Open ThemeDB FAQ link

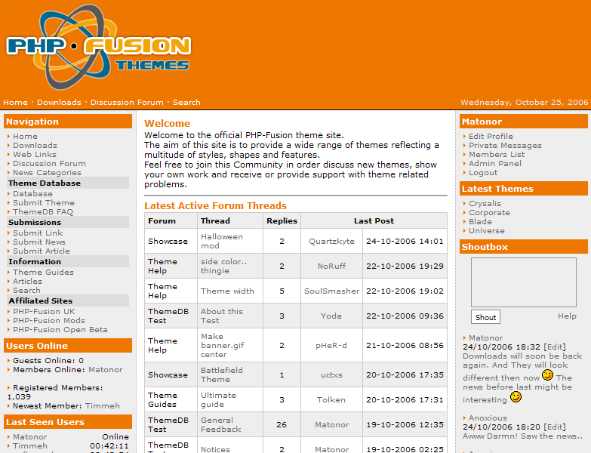point(43,212)
